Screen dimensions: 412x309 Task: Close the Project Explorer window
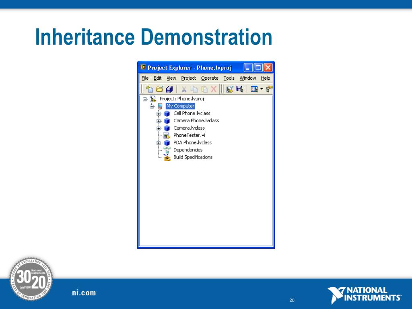point(268,68)
